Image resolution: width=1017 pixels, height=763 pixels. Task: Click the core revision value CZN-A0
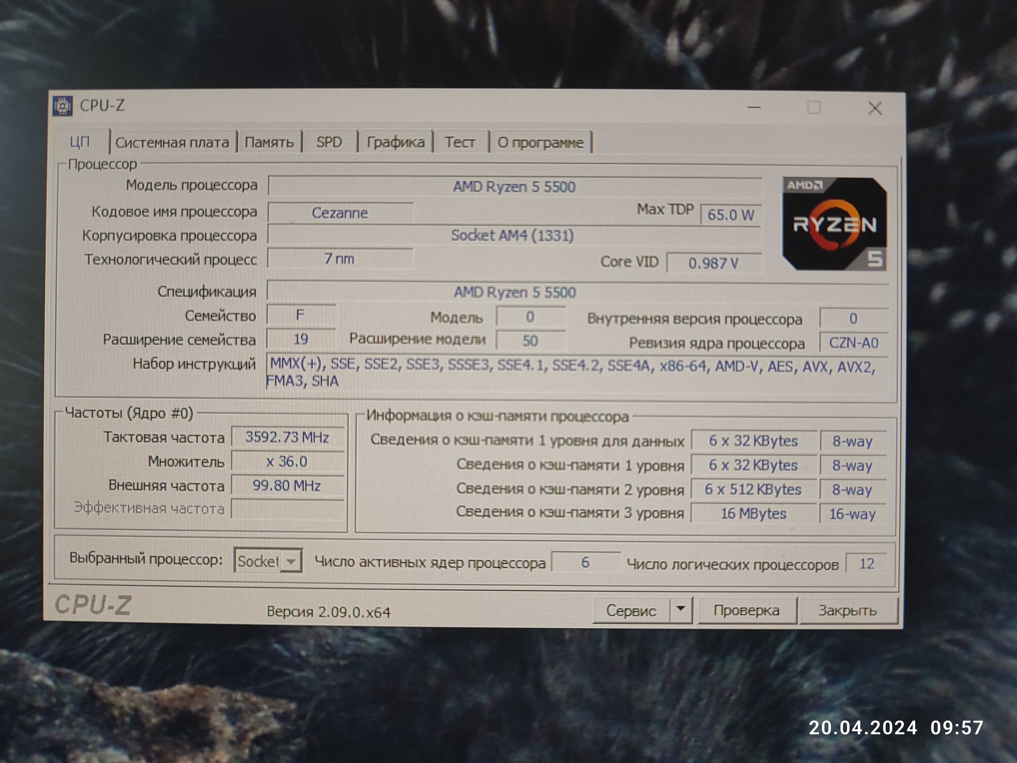854,343
